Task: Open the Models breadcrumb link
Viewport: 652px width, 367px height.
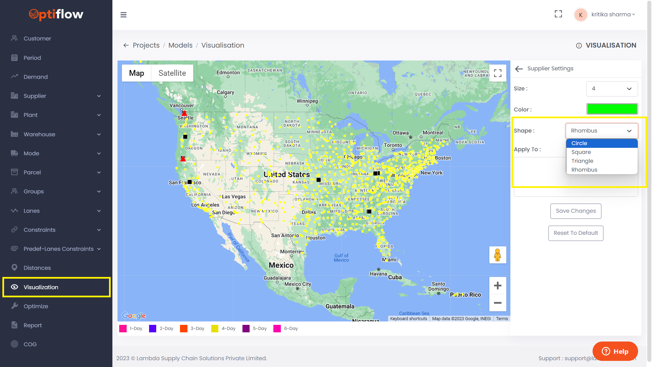Action: coord(180,46)
